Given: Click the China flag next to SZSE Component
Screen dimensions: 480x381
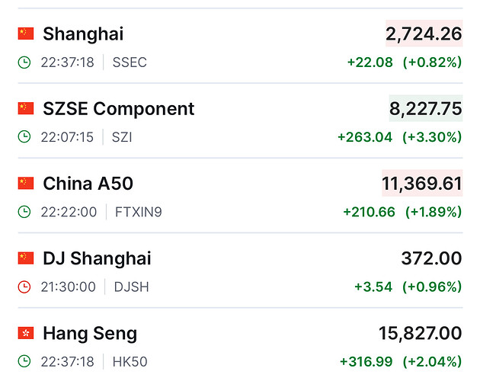Looking at the screenshot, I should 26,108.
